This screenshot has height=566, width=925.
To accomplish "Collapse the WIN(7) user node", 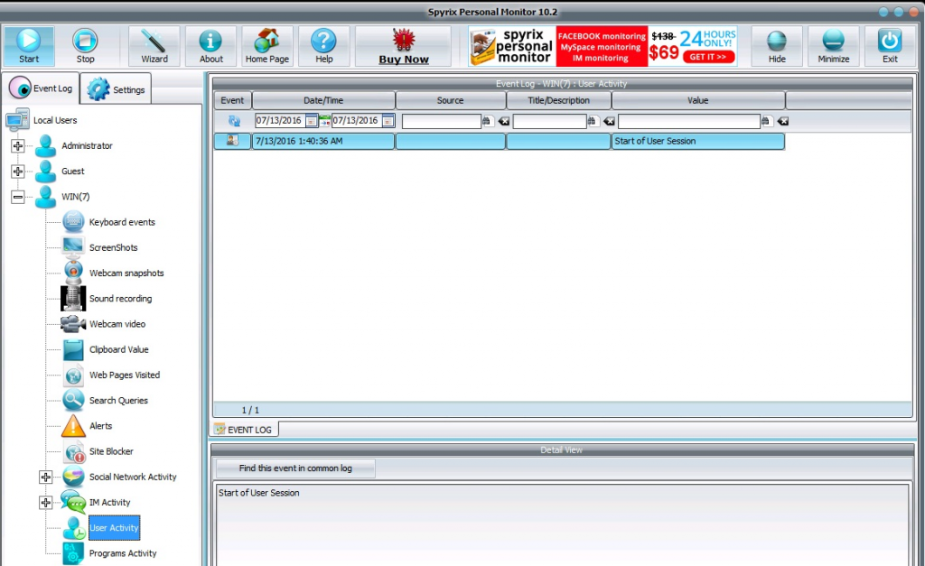I will [x=18, y=197].
